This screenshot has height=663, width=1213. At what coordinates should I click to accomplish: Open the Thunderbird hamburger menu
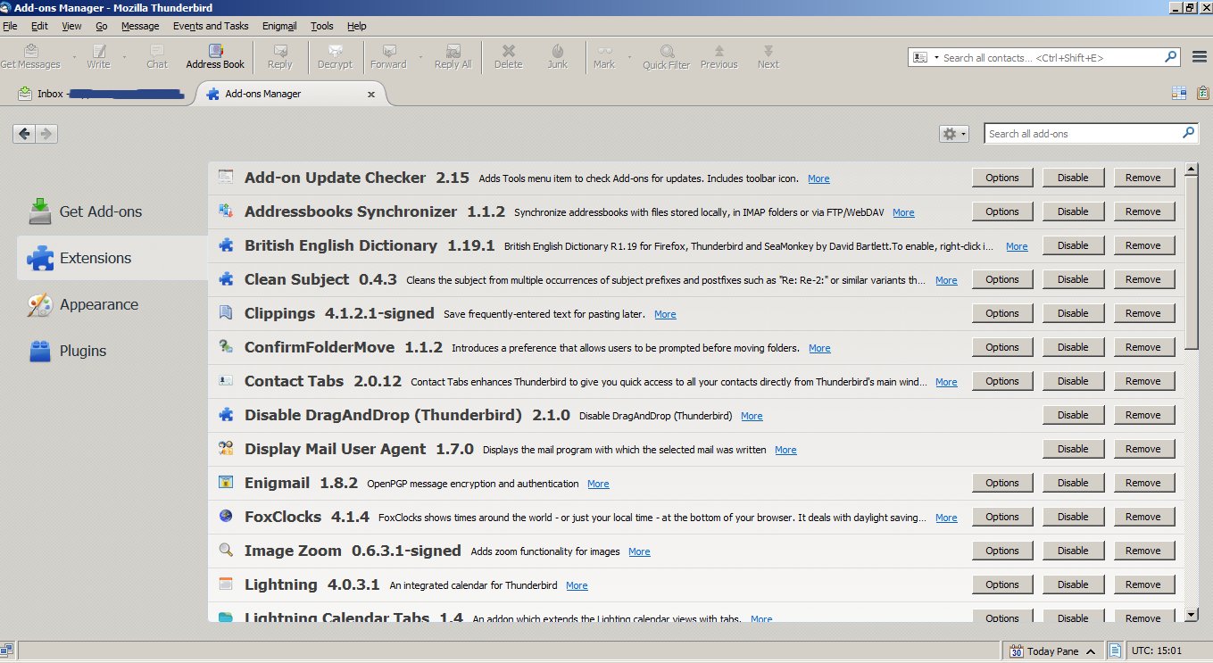(x=1201, y=57)
